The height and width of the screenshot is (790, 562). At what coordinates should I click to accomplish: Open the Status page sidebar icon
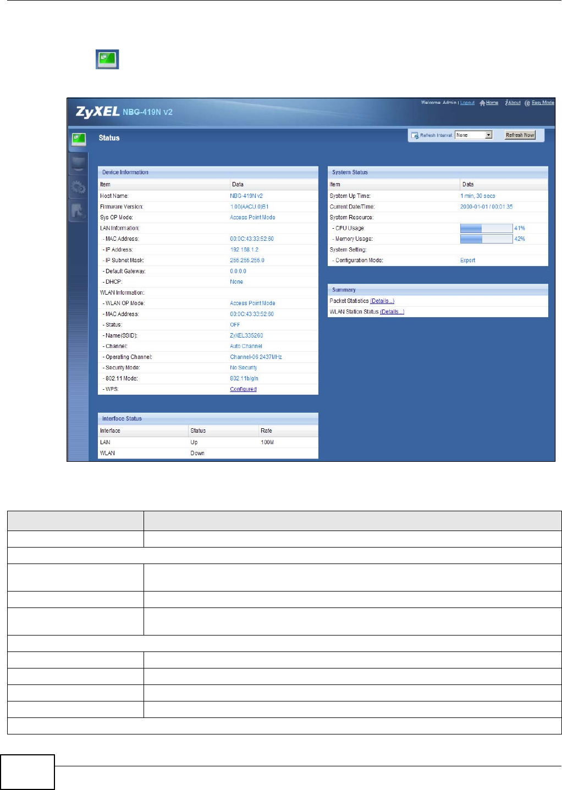pos(79,140)
